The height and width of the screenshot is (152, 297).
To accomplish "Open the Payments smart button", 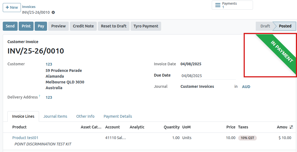I will [x=232, y=5].
